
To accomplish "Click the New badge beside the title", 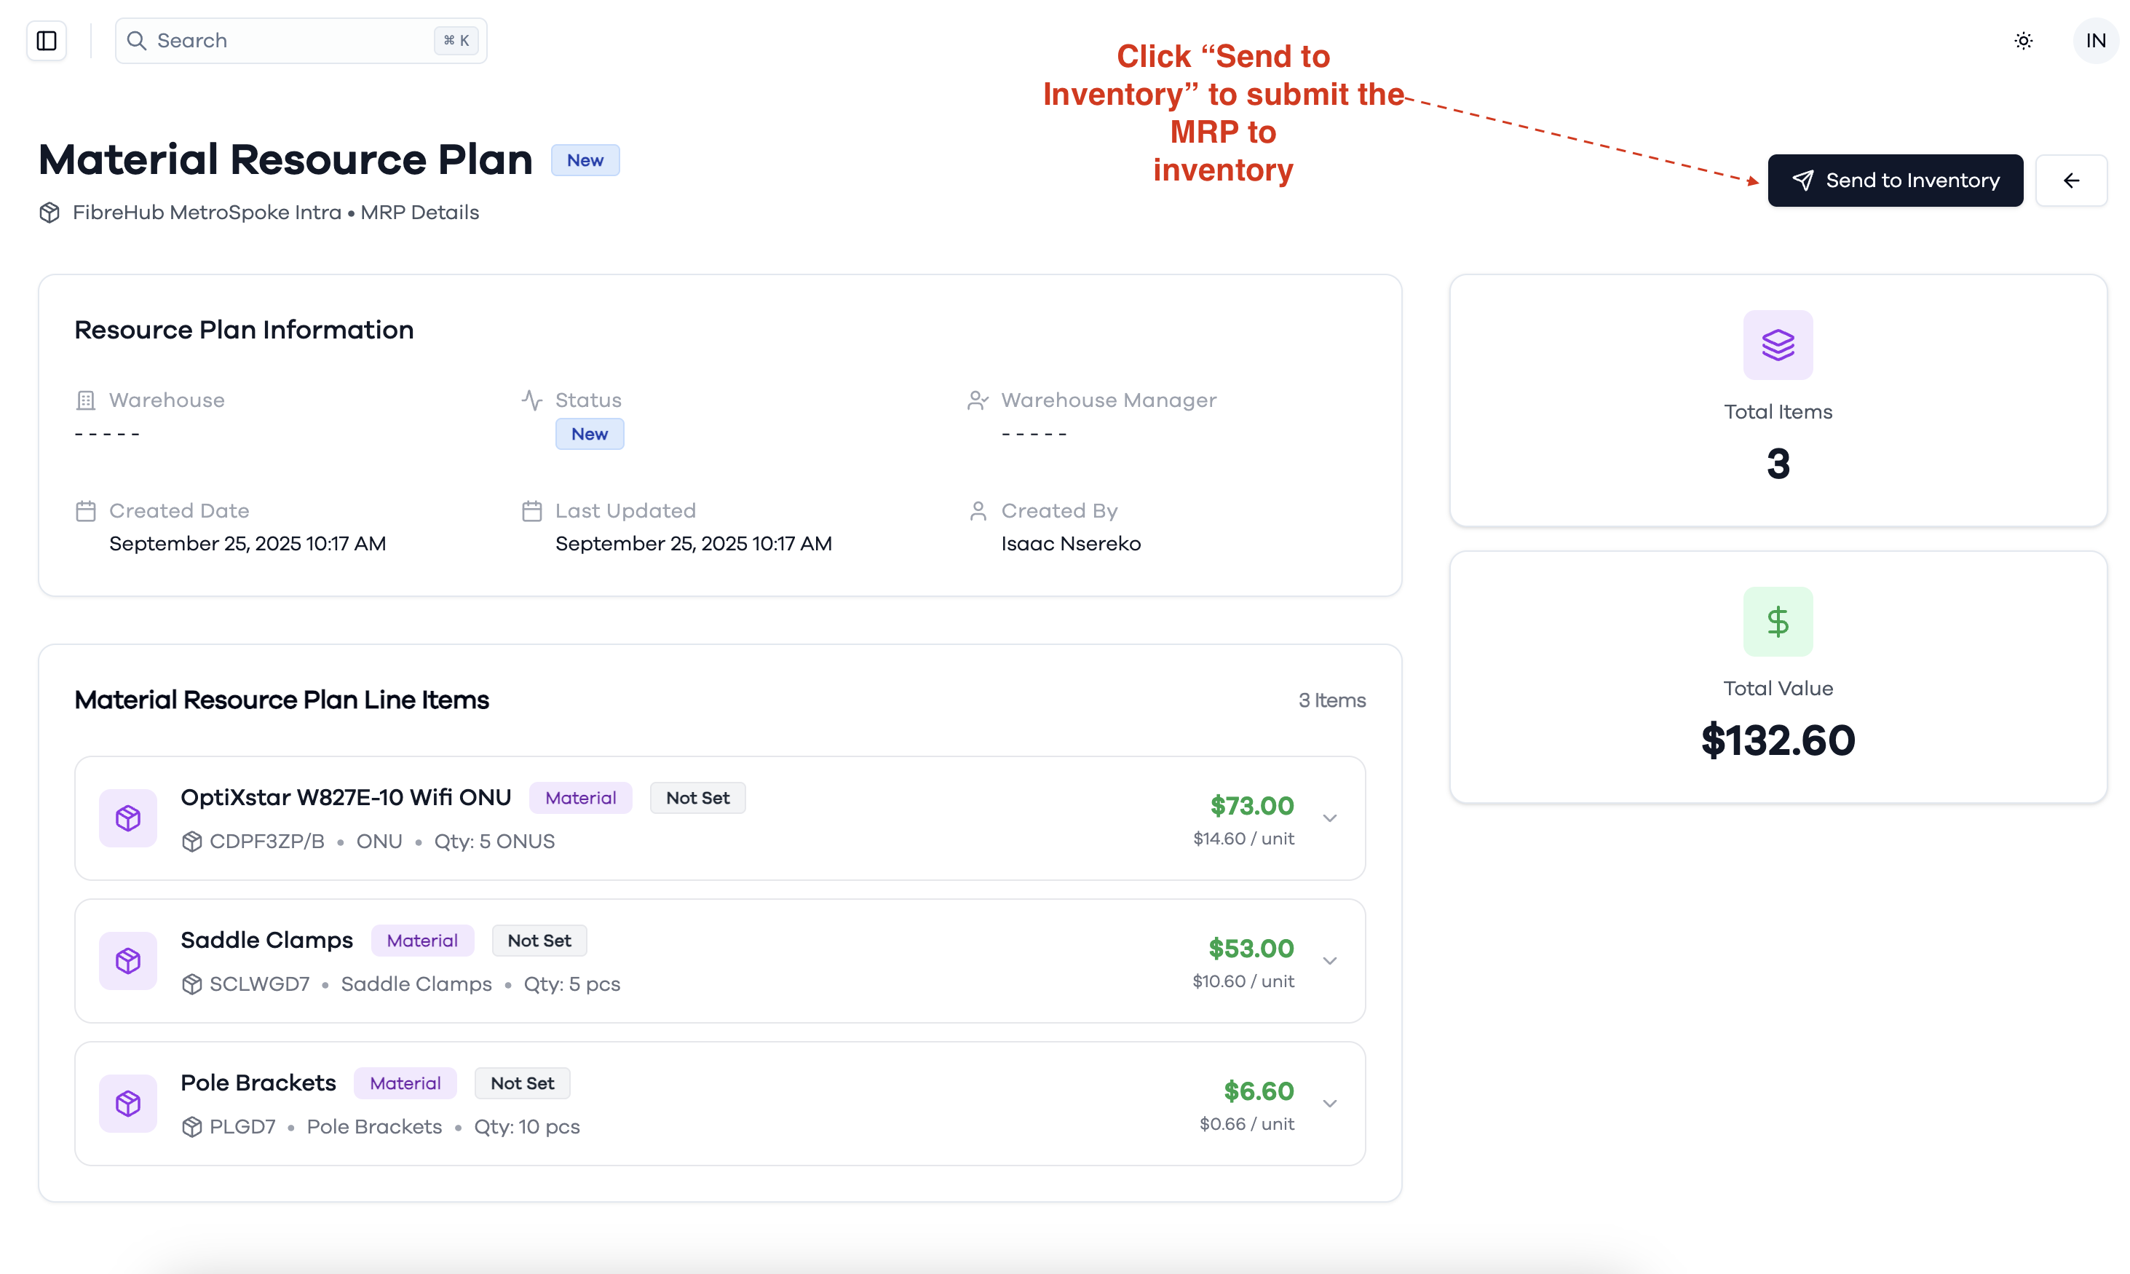I will (x=585, y=161).
